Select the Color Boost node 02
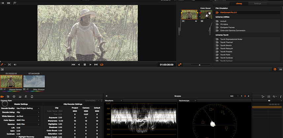283x138 pixels. (x=206, y=15)
